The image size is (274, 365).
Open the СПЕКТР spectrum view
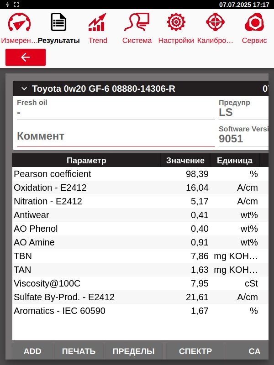(195, 351)
